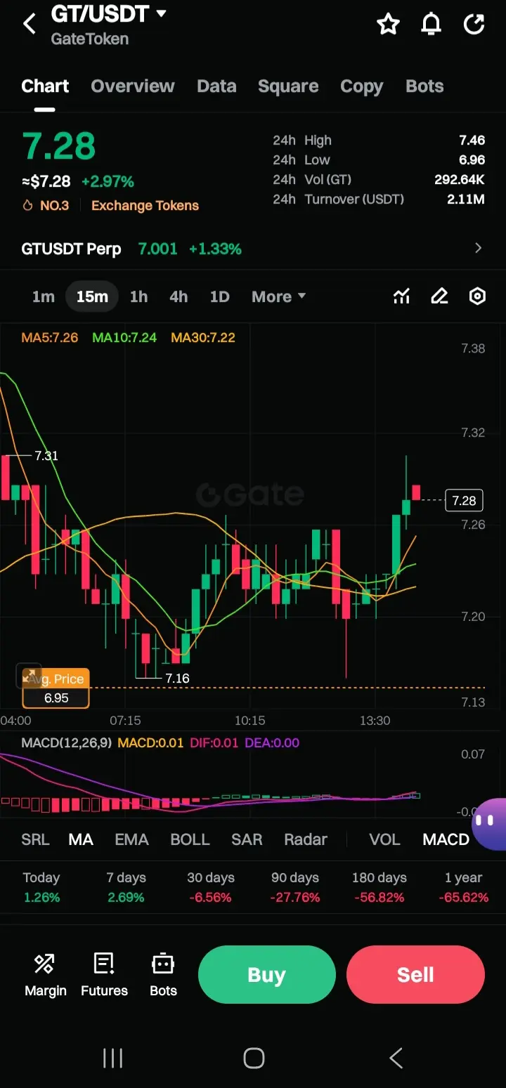Tap the Avg. Price 6.95 label
506x1088 pixels.
(56, 688)
